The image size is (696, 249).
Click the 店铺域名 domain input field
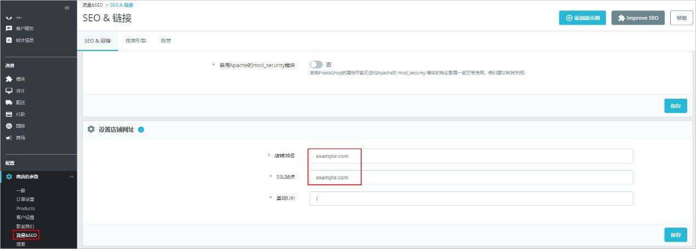471,156
